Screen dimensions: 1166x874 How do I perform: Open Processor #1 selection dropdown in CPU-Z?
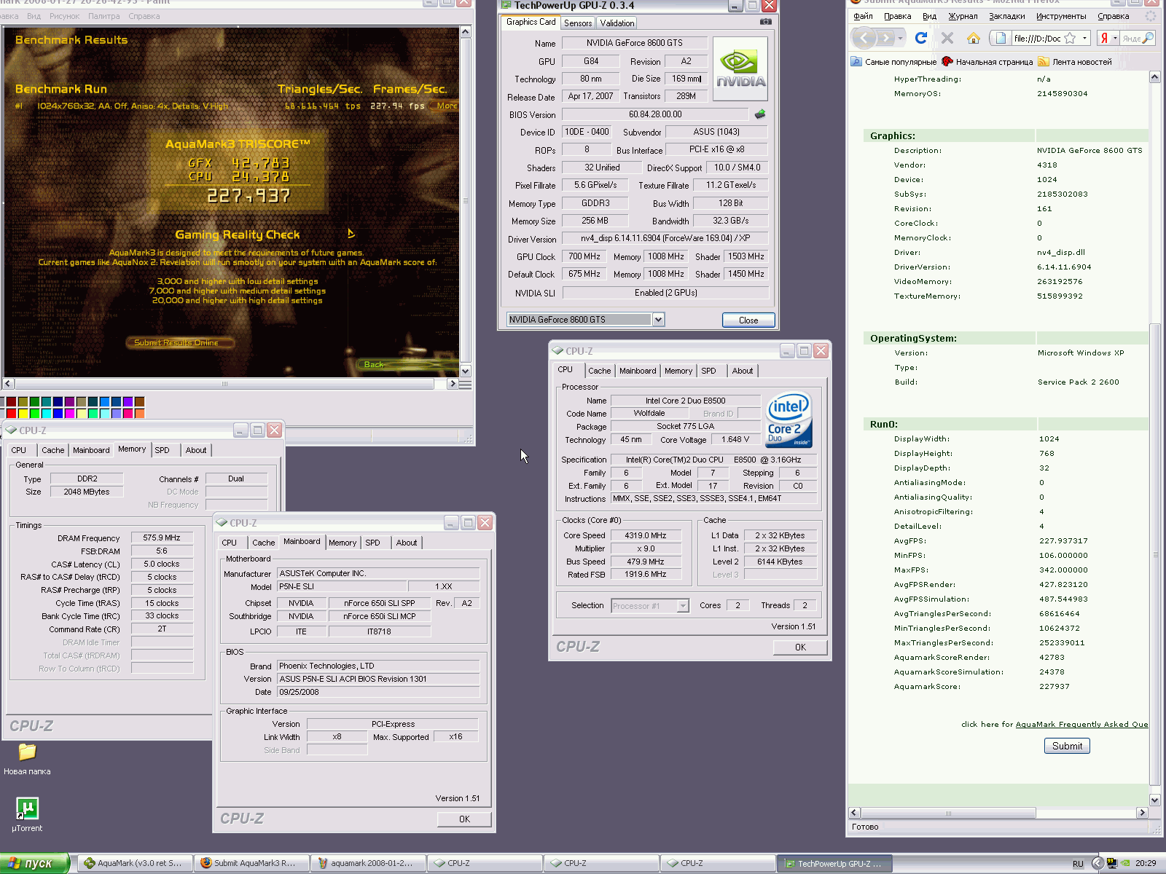683,606
